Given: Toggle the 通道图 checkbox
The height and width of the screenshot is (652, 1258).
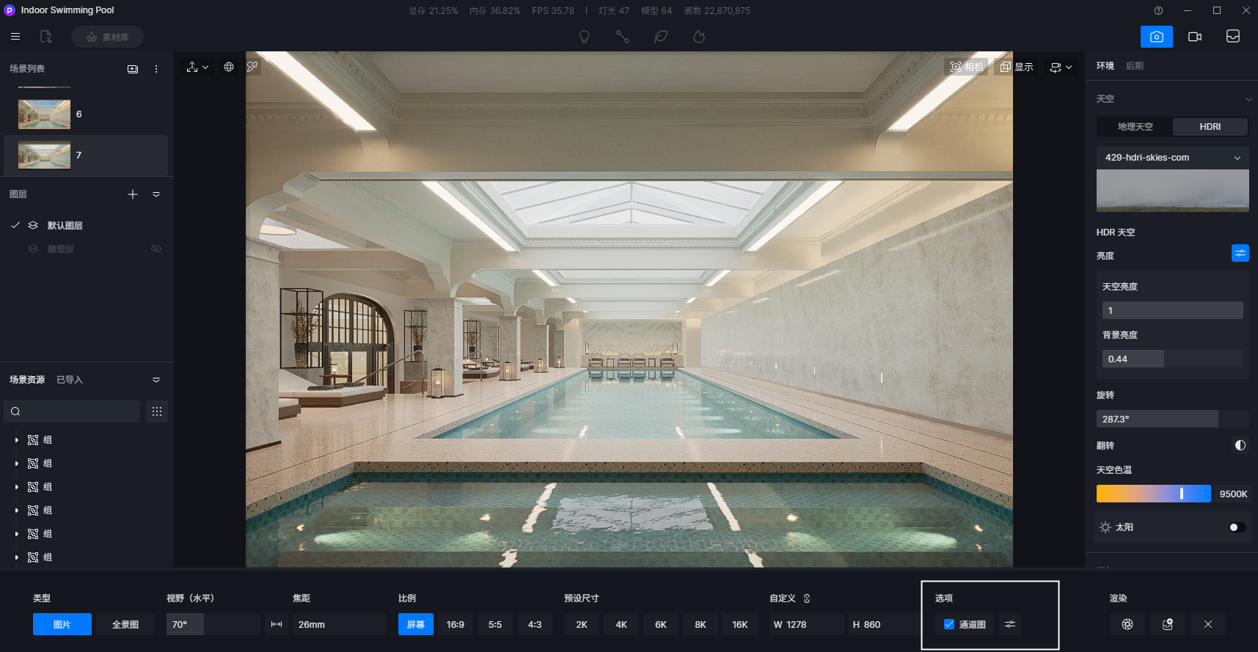Looking at the screenshot, I should [x=949, y=624].
